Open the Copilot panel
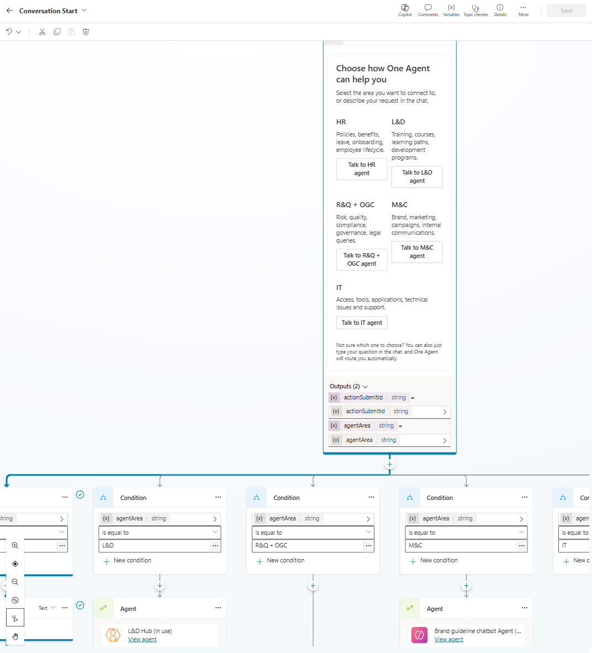This screenshot has height=653, width=592. [x=405, y=10]
